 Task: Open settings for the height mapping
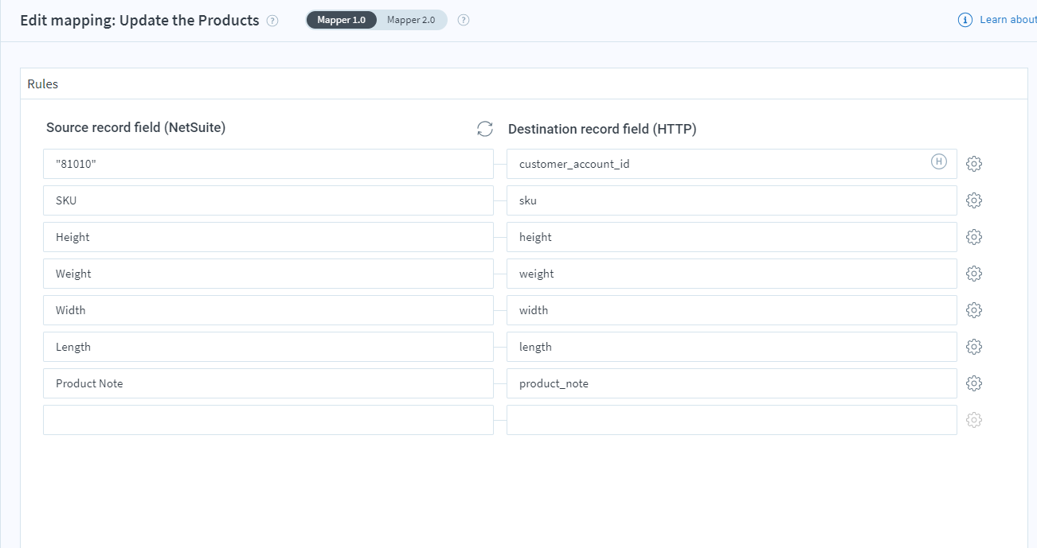click(x=973, y=236)
